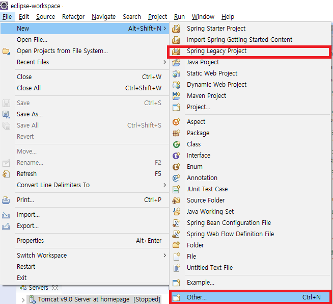The image size is (333, 304).
Task: Click the Aspect icon
Action: [x=176, y=122]
